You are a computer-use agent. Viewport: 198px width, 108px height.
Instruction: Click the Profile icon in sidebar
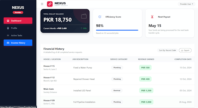[x=8, y=28]
